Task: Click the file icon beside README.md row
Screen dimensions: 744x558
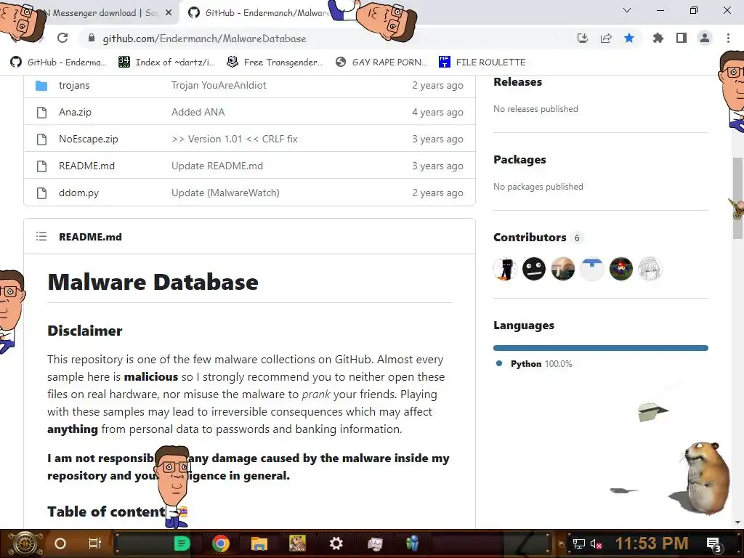Action: pos(41,166)
